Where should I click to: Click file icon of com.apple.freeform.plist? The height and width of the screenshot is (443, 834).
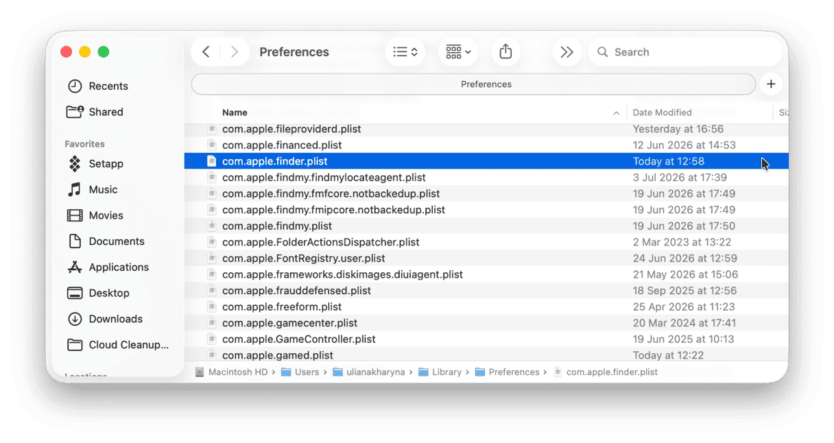pyautogui.click(x=212, y=307)
